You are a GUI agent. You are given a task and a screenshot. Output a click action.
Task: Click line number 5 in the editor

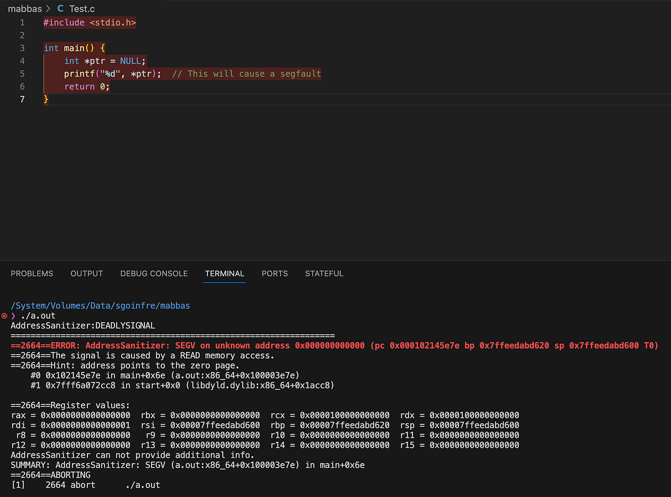[x=22, y=73]
